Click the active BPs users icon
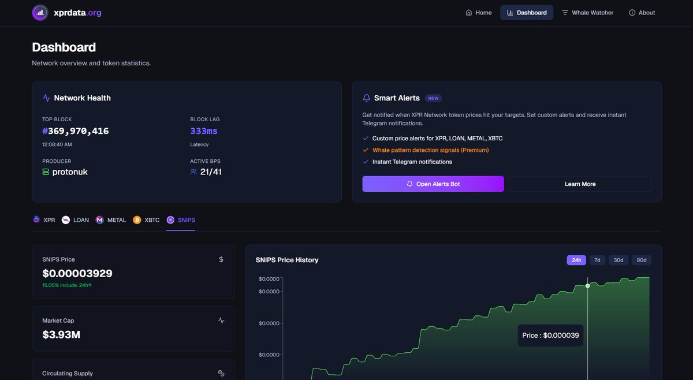693x380 pixels. pos(193,172)
